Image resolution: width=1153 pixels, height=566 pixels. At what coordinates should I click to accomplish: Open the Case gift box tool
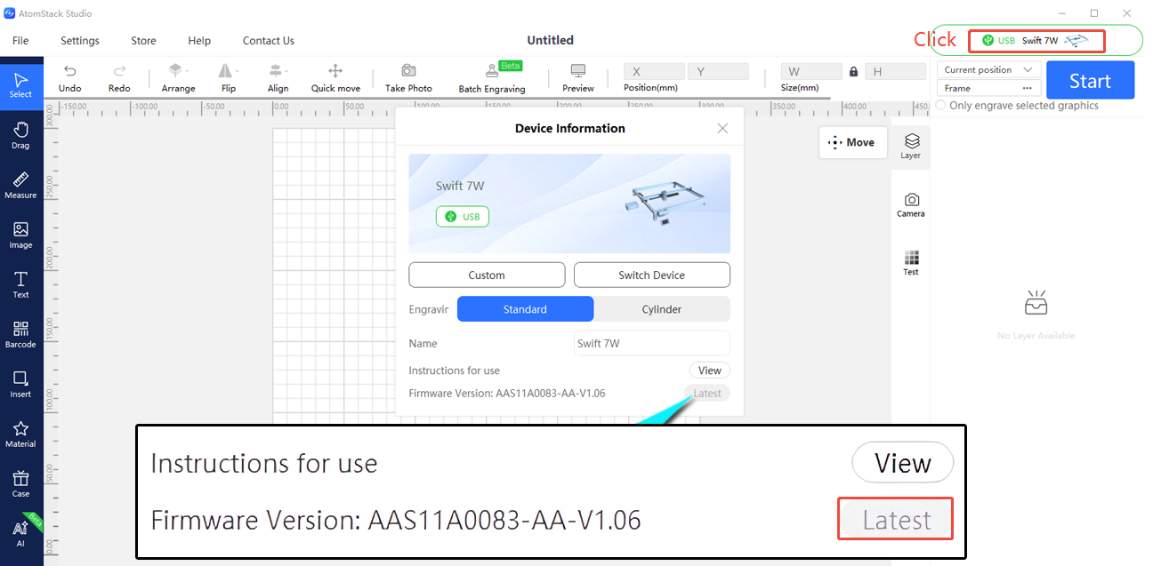[20, 483]
